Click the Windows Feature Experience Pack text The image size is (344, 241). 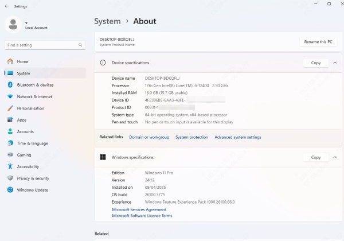[x=190, y=202]
